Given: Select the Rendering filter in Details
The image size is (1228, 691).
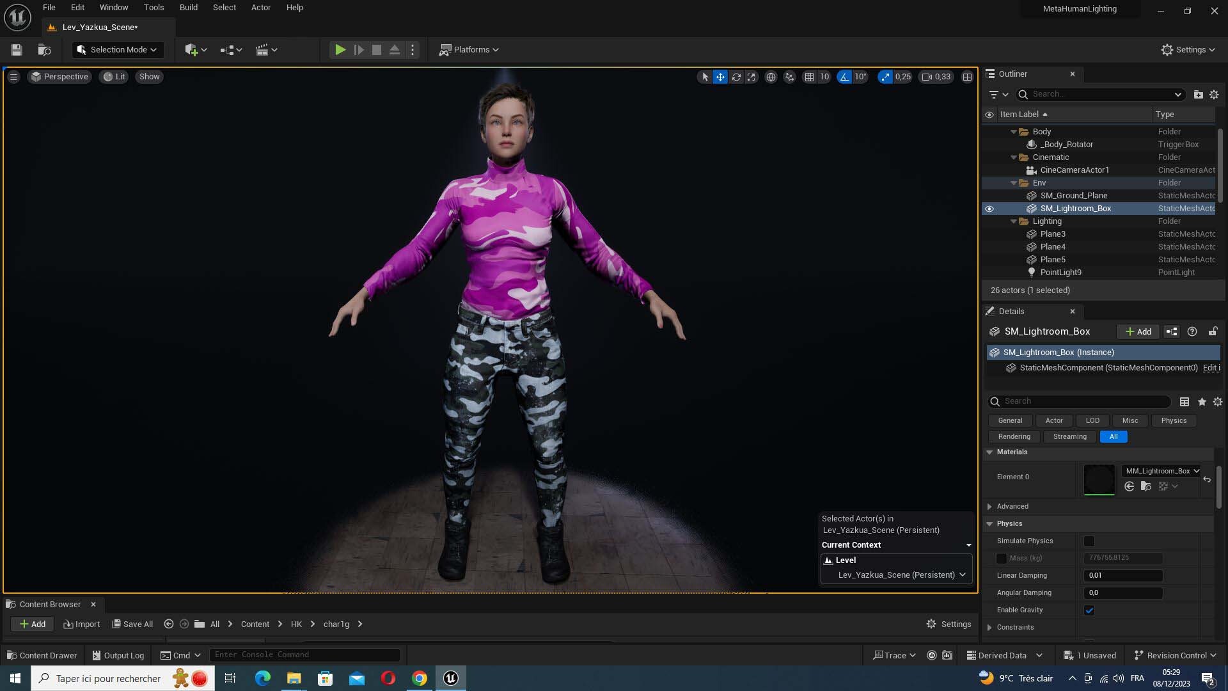Looking at the screenshot, I should coord(1014,437).
